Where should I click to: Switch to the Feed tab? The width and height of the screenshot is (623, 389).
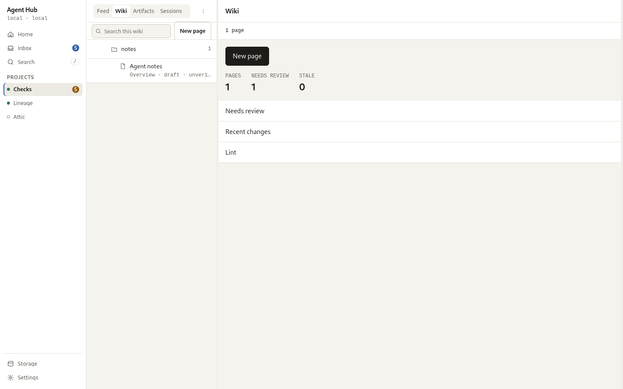(x=103, y=11)
